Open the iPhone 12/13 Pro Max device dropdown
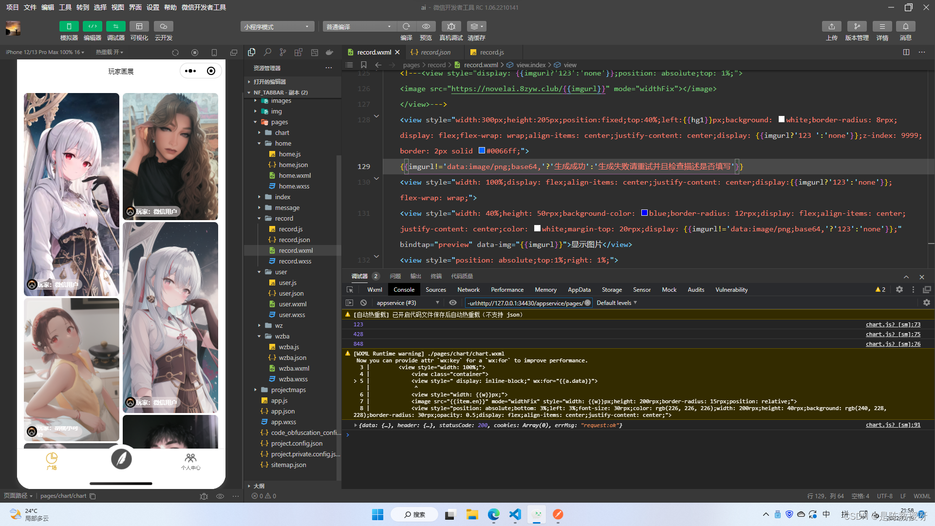 tap(45, 52)
